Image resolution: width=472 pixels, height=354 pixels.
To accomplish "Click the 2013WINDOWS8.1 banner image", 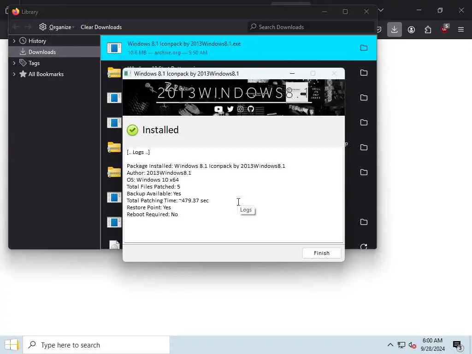I will (x=234, y=98).
